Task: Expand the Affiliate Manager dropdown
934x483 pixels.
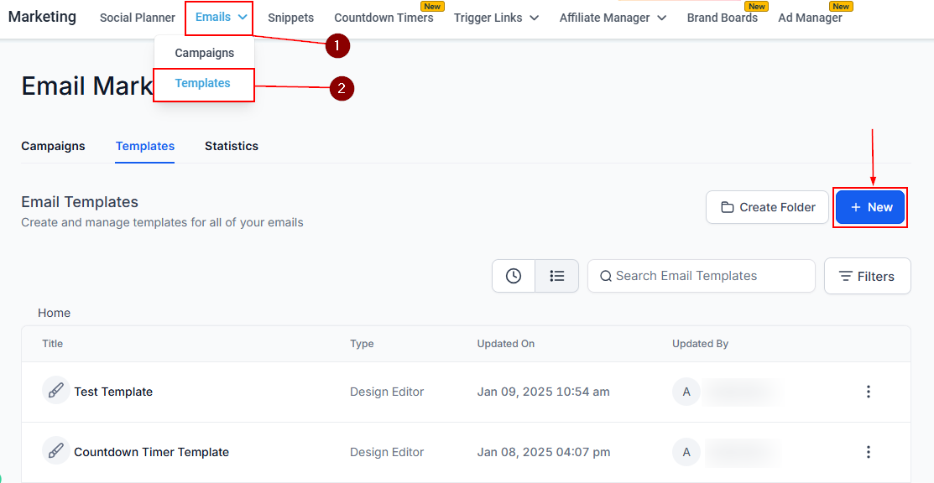Action: pos(613,18)
